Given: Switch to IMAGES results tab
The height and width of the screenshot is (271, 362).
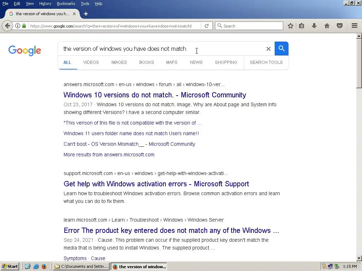Looking at the screenshot, I should [119, 62].
